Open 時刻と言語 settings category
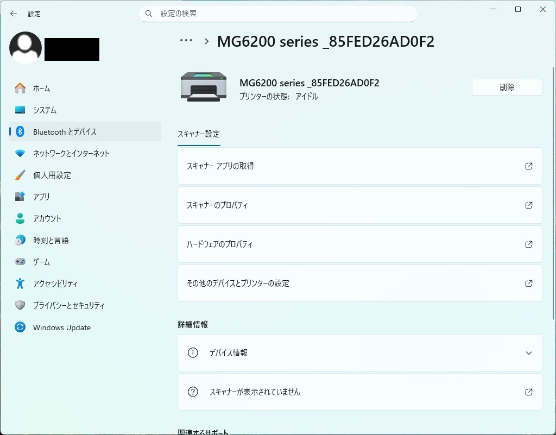556x435 pixels. pyautogui.click(x=85, y=241)
